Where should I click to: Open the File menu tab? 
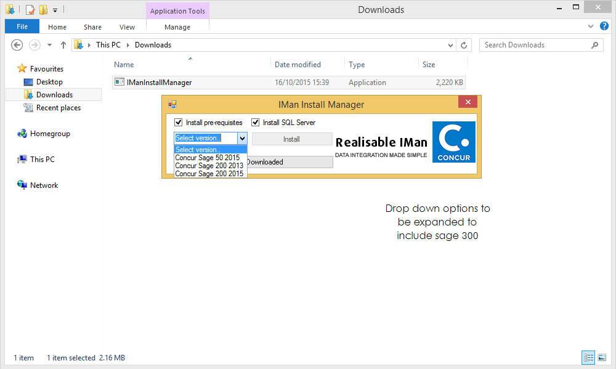point(22,27)
